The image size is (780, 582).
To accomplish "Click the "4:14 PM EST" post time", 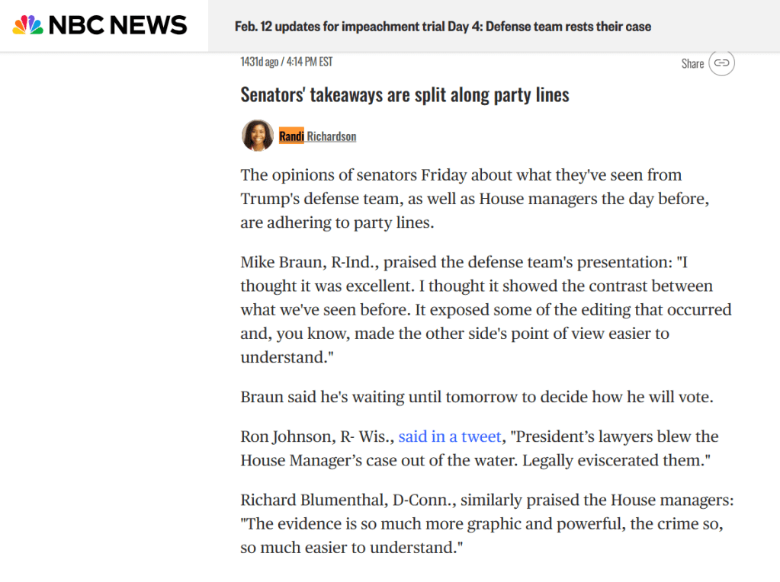I will tap(310, 62).
